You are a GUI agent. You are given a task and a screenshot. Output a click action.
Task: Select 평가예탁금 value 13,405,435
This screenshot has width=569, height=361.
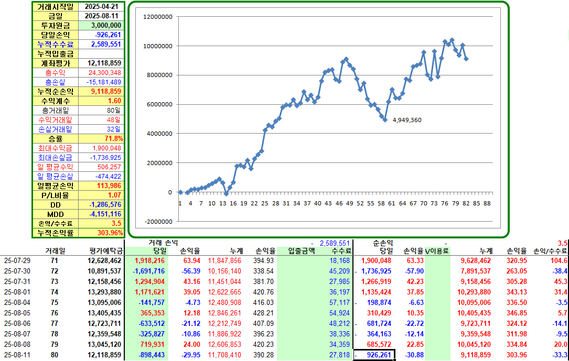pyautogui.click(x=104, y=313)
